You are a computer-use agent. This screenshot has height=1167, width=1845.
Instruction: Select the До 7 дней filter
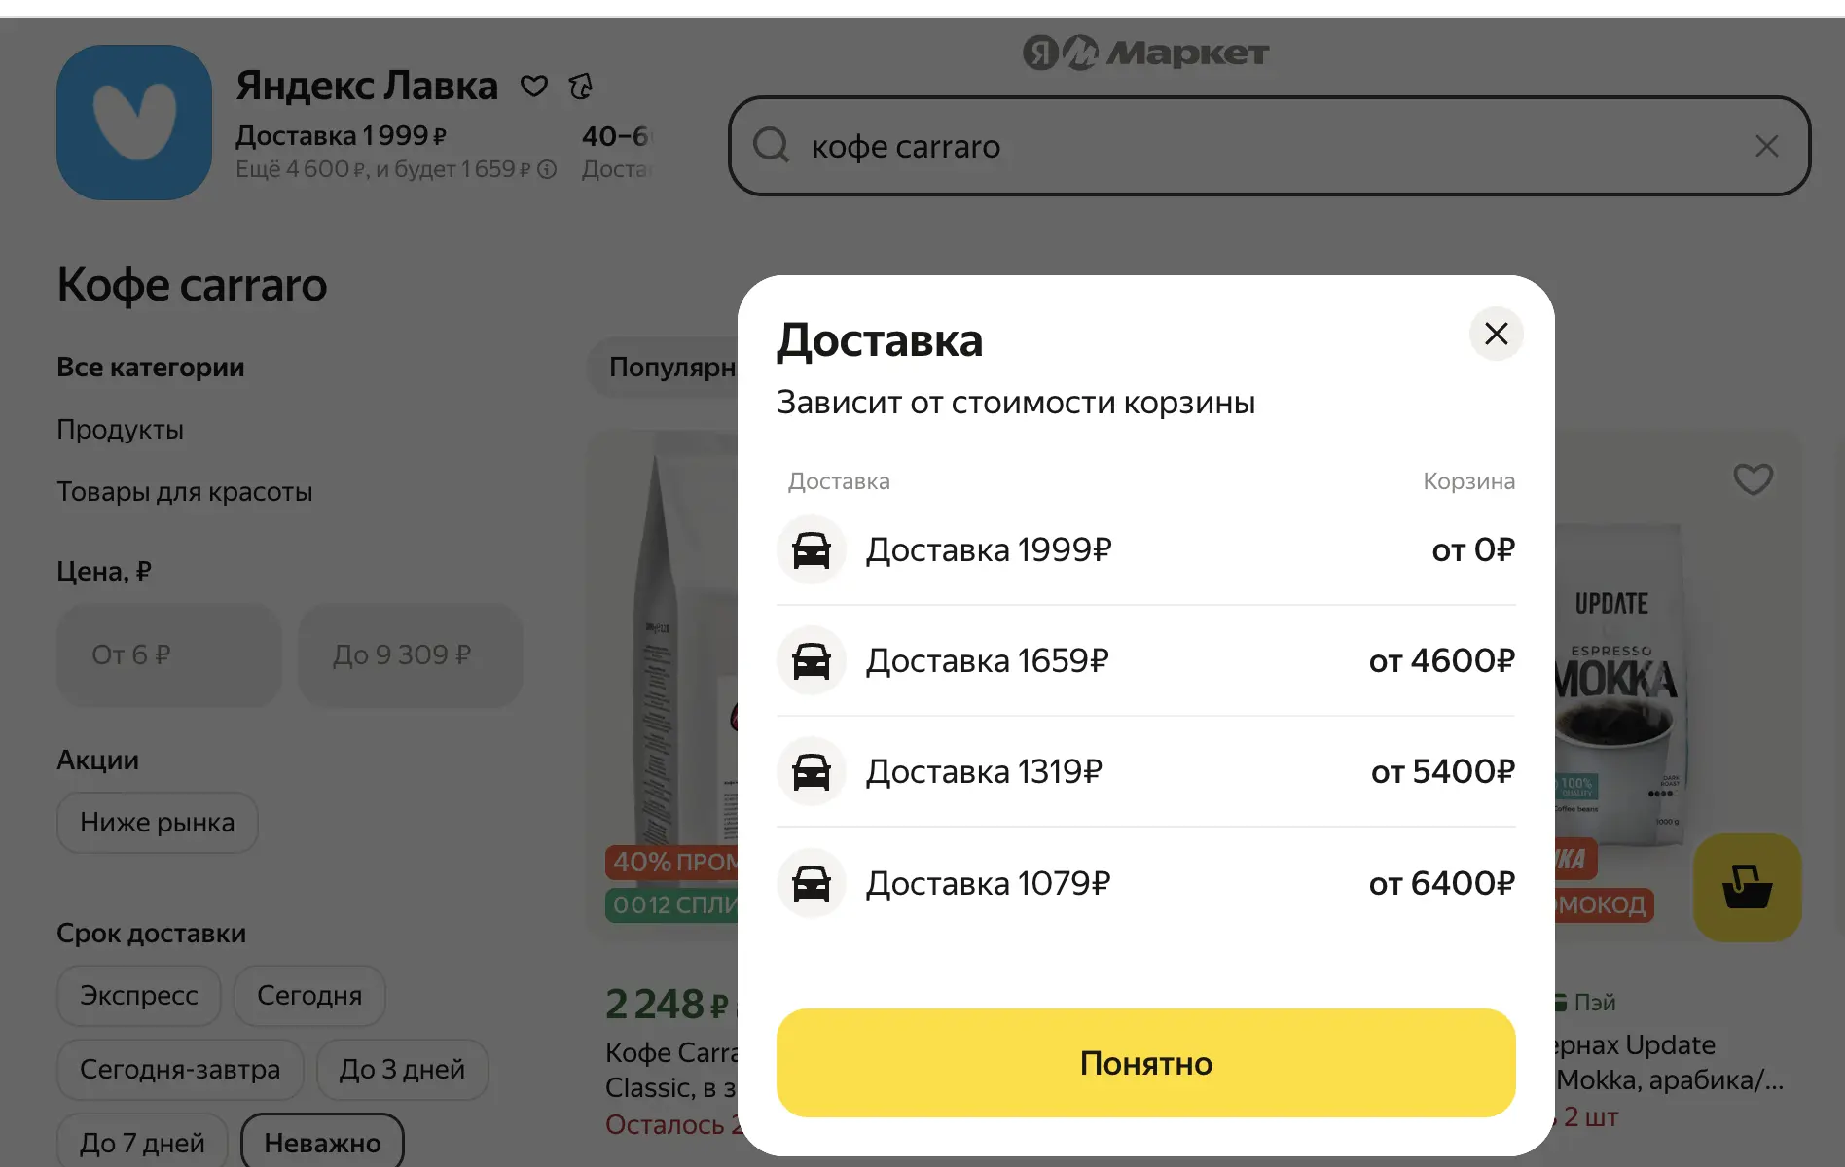(x=142, y=1140)
